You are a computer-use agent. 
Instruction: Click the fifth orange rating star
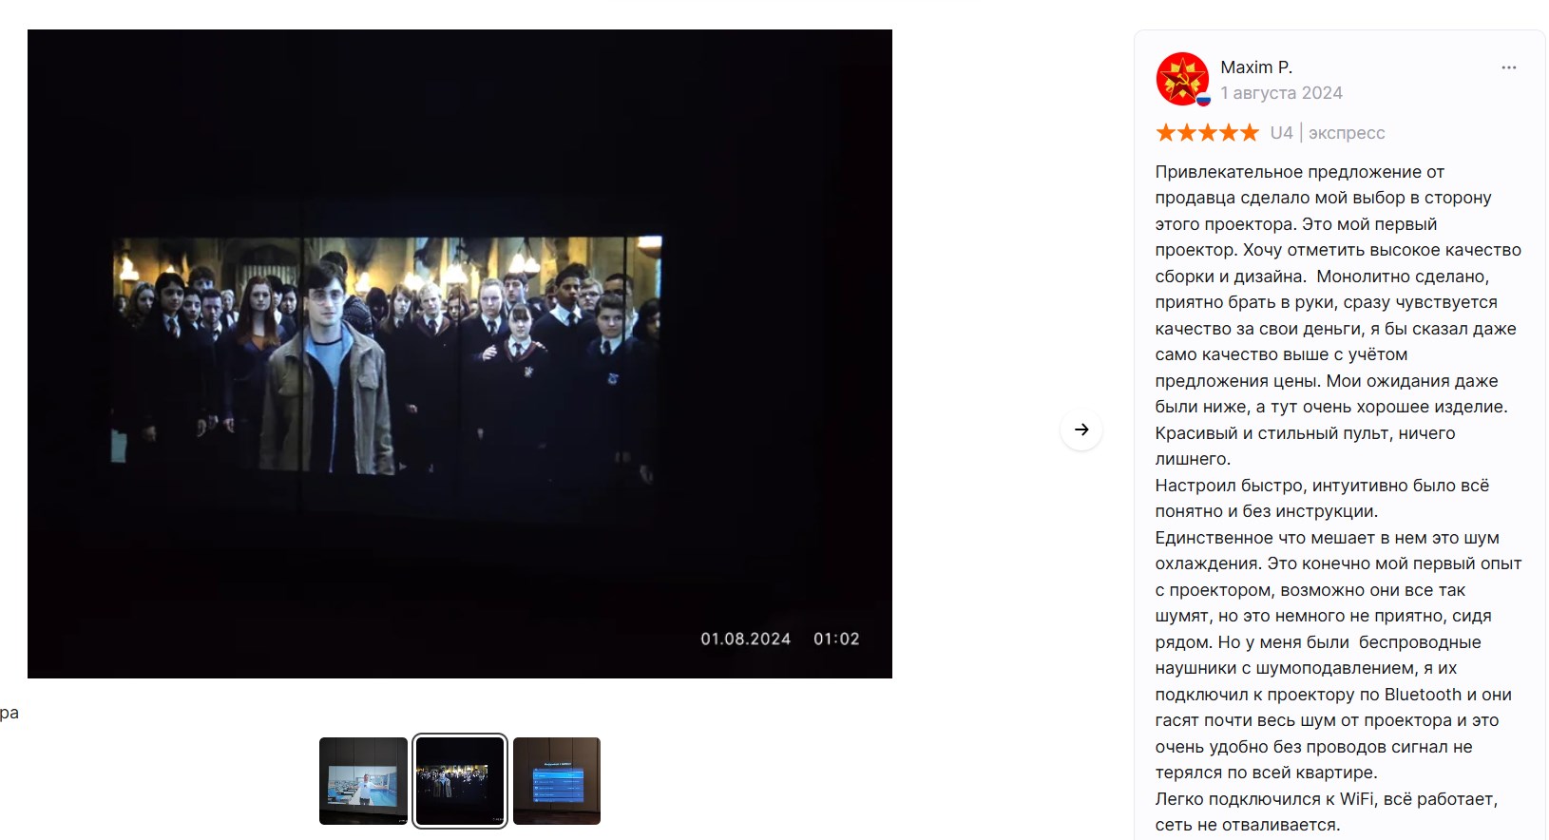pos(1249,133)
